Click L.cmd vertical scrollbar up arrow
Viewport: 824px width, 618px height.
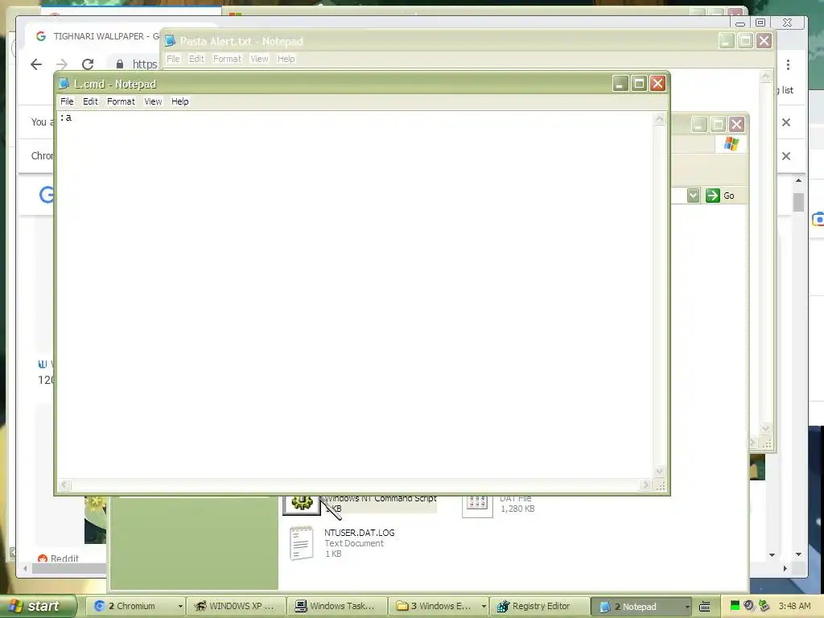(x=660, y=119)
